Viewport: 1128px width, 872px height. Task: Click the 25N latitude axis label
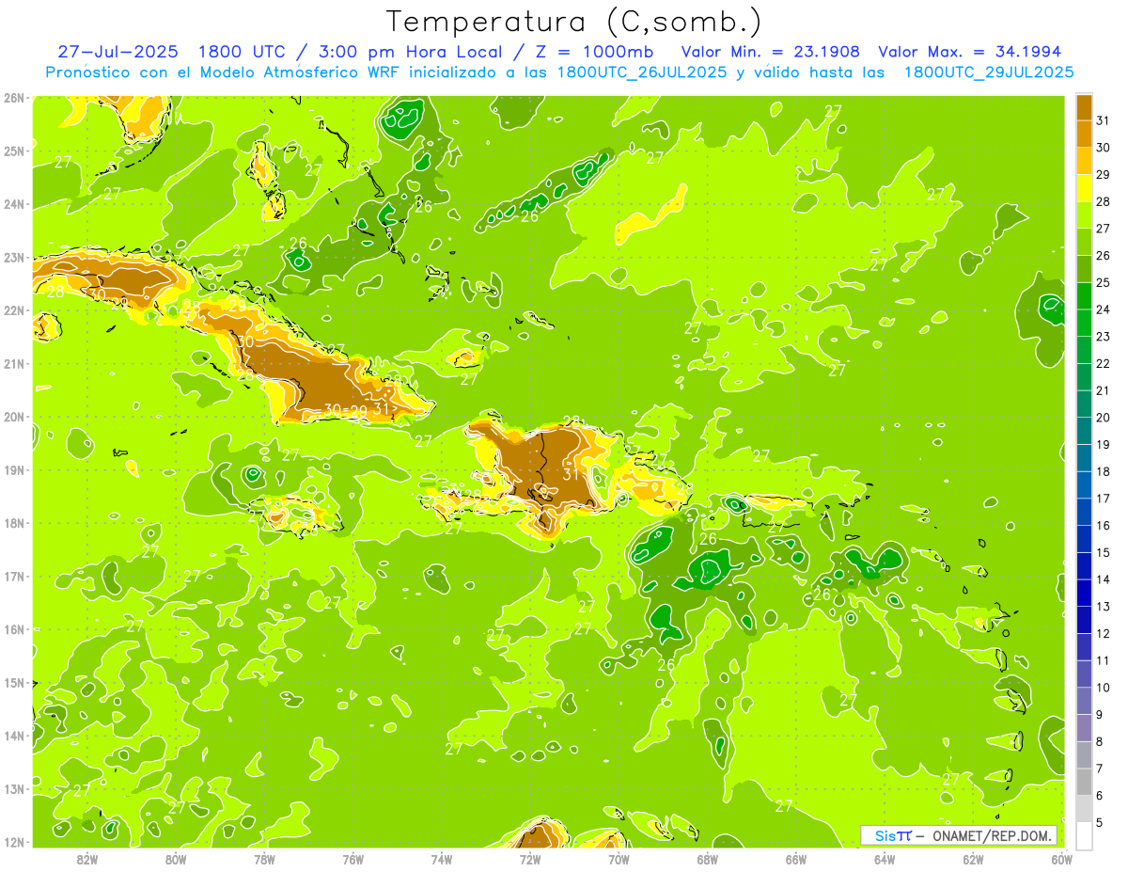(14, 151)
